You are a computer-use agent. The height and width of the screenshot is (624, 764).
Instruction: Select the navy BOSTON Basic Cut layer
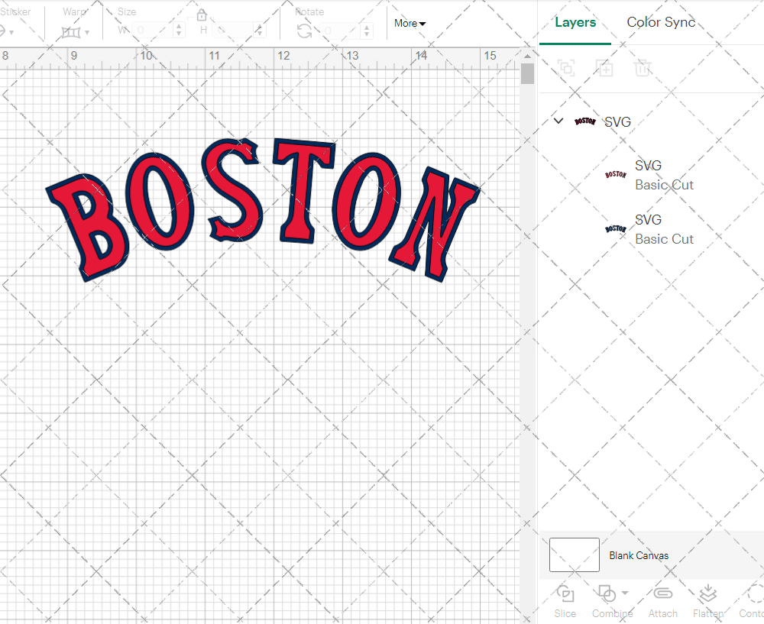651,229
